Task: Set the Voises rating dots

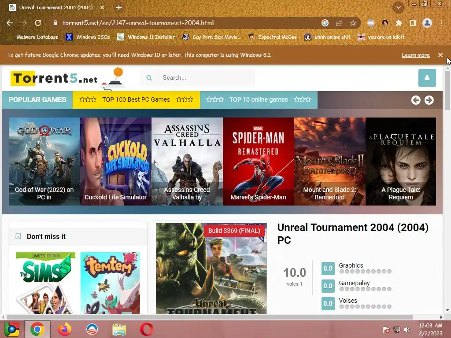Action: click(365, 307)
